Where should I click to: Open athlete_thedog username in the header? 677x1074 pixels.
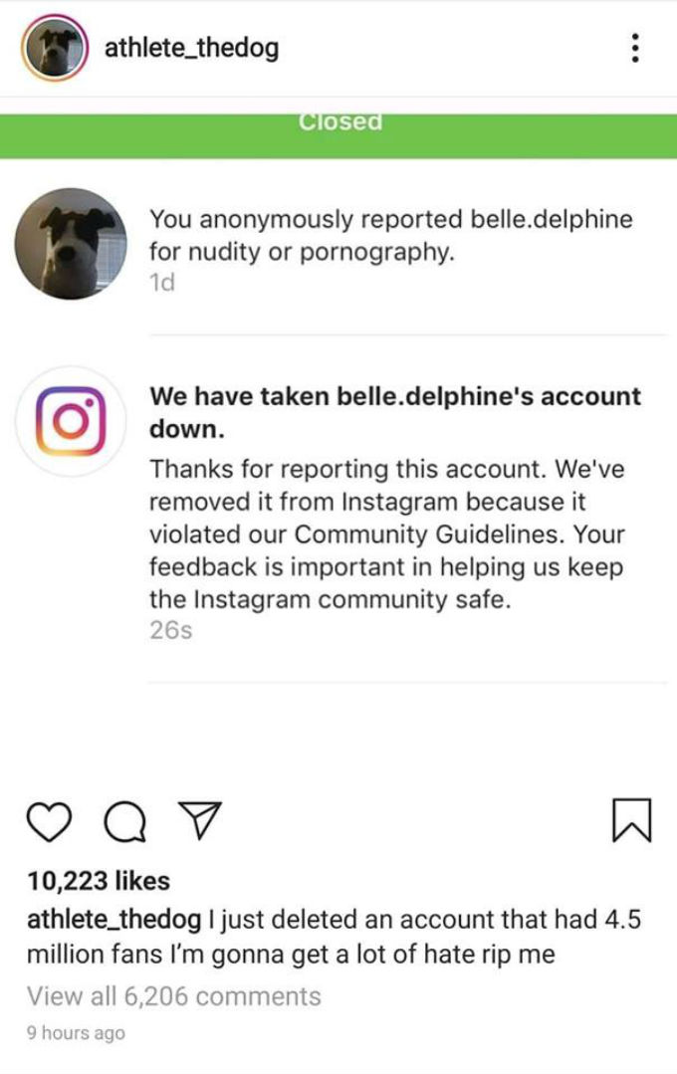pyautogui.click(x=191, y=47)
